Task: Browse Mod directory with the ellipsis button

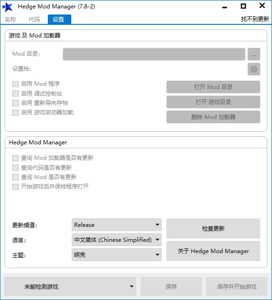Action: click(x=254, y=54)
